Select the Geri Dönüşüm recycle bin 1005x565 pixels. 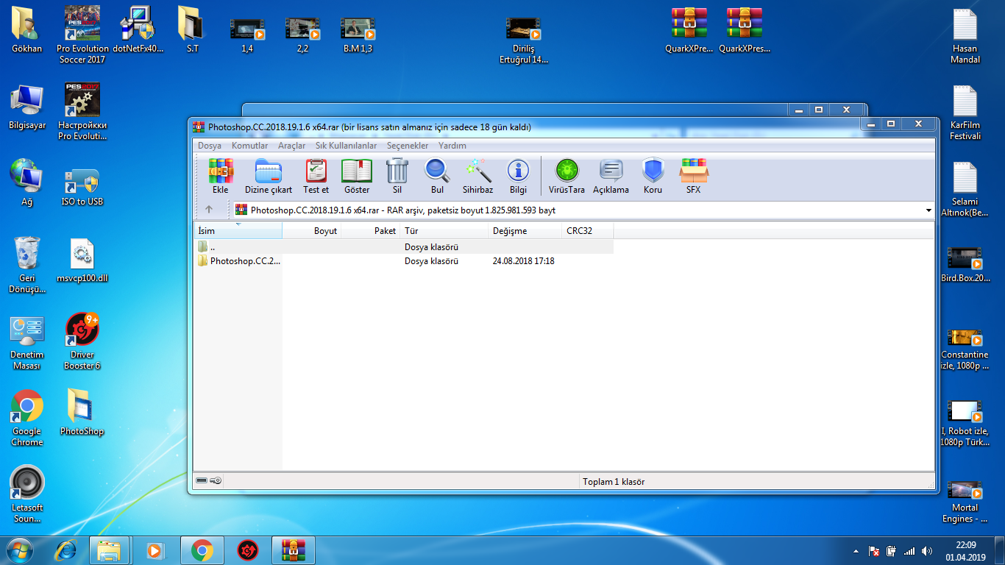27,266
